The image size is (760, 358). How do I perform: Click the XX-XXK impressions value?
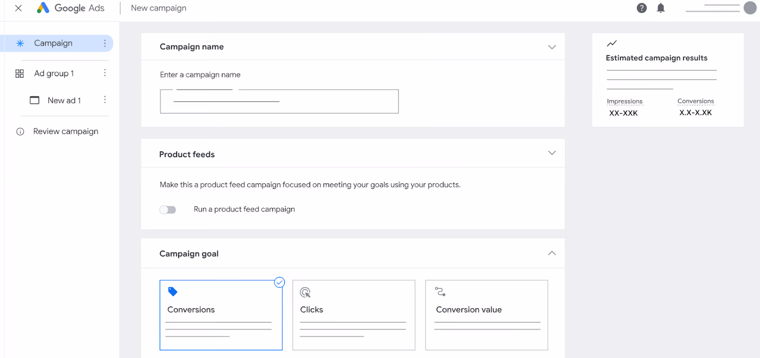click(623, 113)
